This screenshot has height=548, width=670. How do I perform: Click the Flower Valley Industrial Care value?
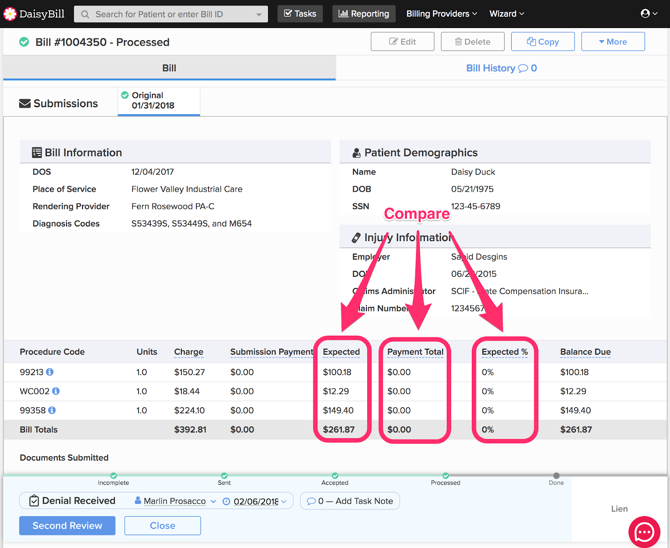tap(187, 189)
